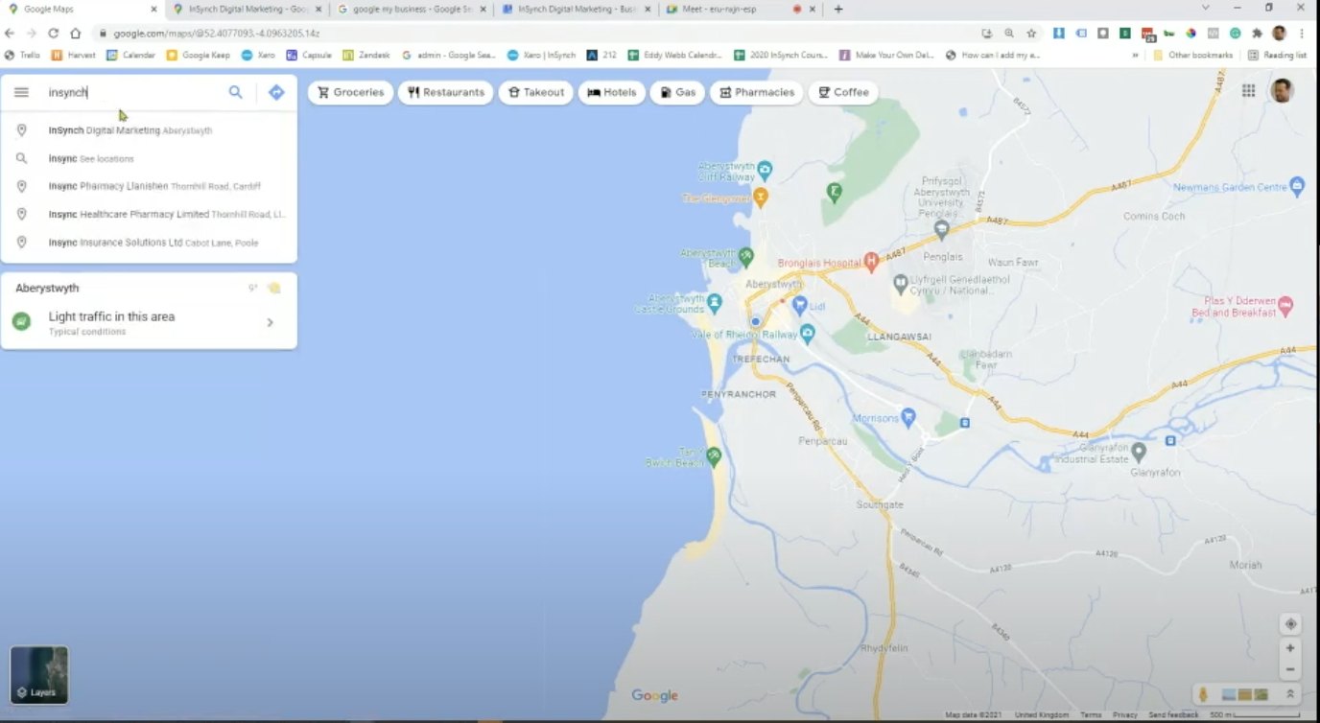Open the Google apps grid icon
This screenshot has height=723, width=1320.
pos(1248,91)
